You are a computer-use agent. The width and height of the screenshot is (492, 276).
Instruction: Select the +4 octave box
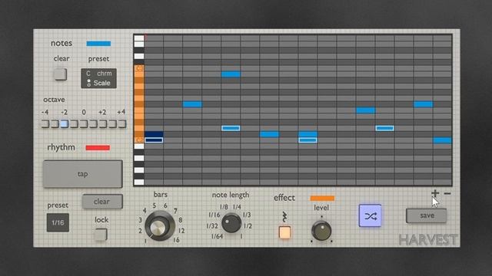click(x=122, y=124)
